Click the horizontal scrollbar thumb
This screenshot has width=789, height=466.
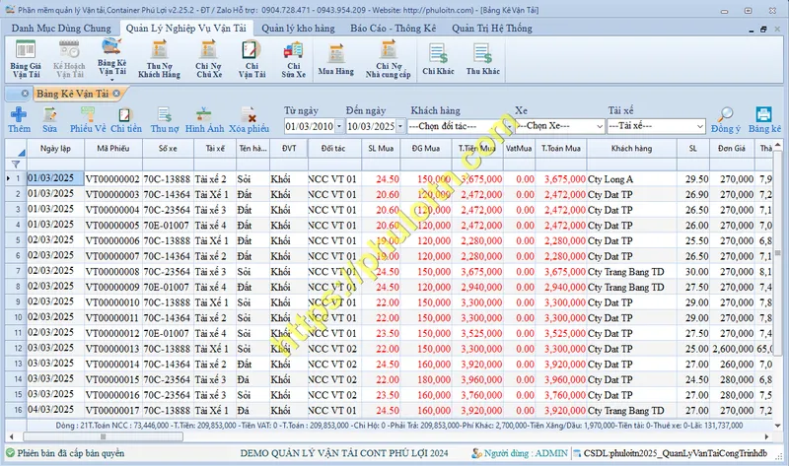[103, 436]
